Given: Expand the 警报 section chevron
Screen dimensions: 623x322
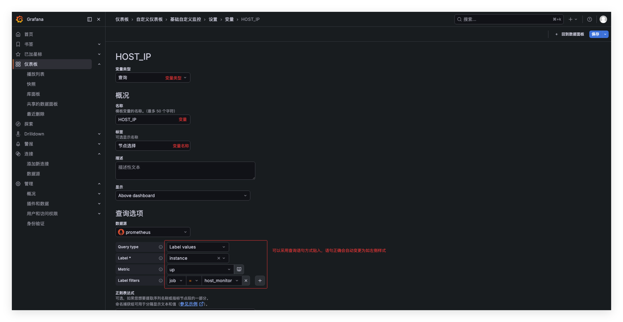Looking at the screenshot, I should click(x=99, y=144).
